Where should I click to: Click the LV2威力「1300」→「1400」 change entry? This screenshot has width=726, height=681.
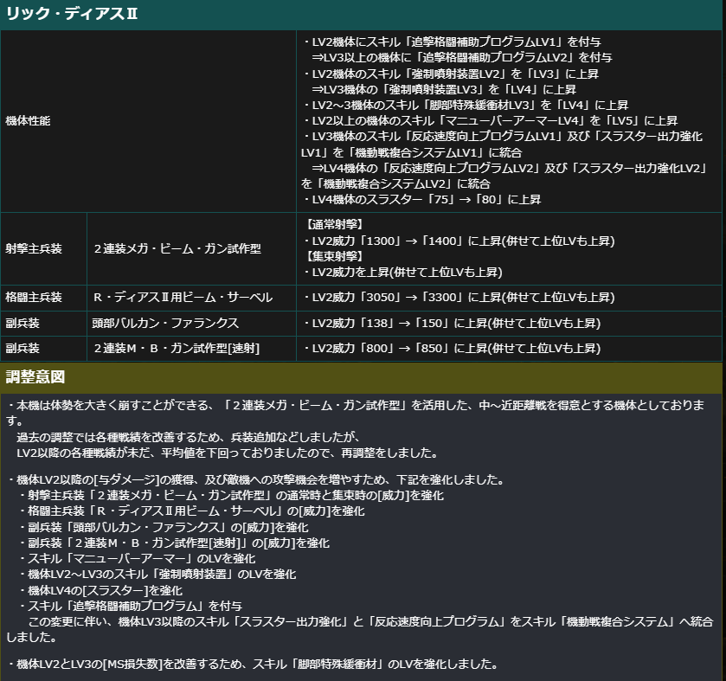click(x=459, y=241)
